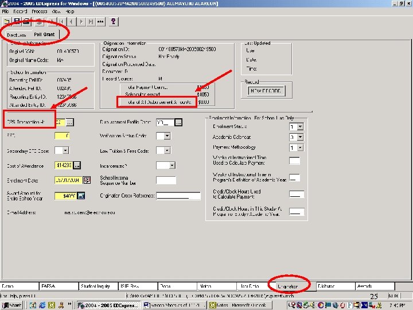Switch to the Docs bottom tab
413x310 pixels.
coord(177,286)
